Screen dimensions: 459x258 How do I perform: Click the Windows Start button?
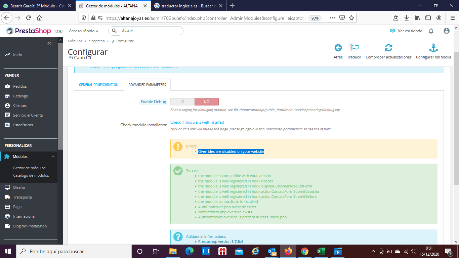[x=8, y=251]
